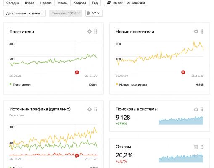Click the yellow Новые посетители legend dot
The width and height of the screenshot is (214, 168).
(117, 84)
